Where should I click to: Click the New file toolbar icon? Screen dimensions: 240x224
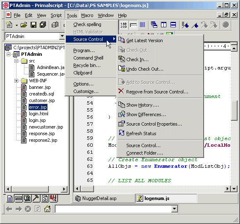[x=9, y=25]
